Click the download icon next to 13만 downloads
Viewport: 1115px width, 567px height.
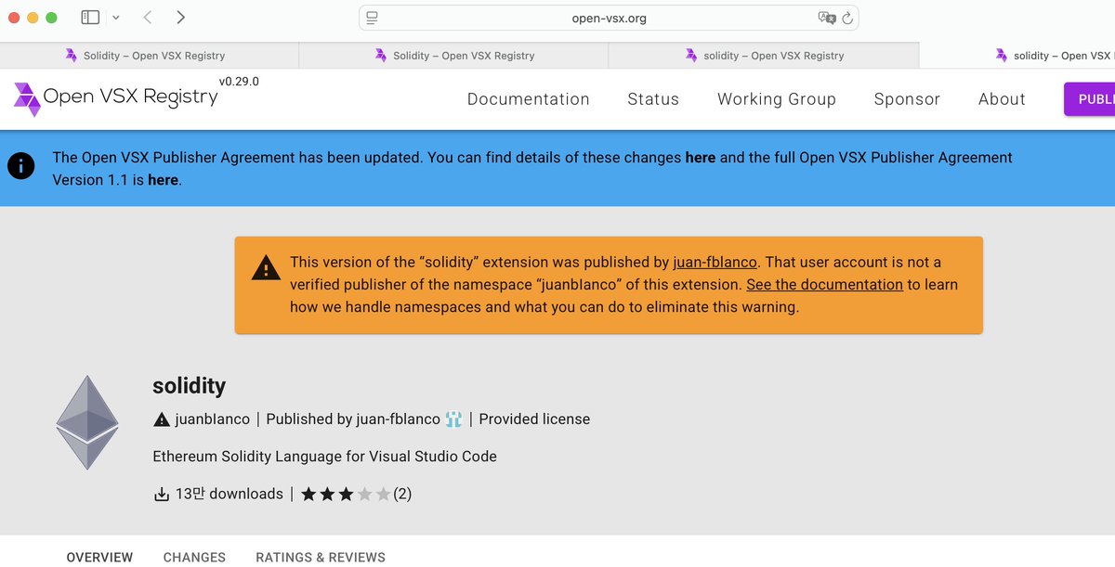coord(162,495)
